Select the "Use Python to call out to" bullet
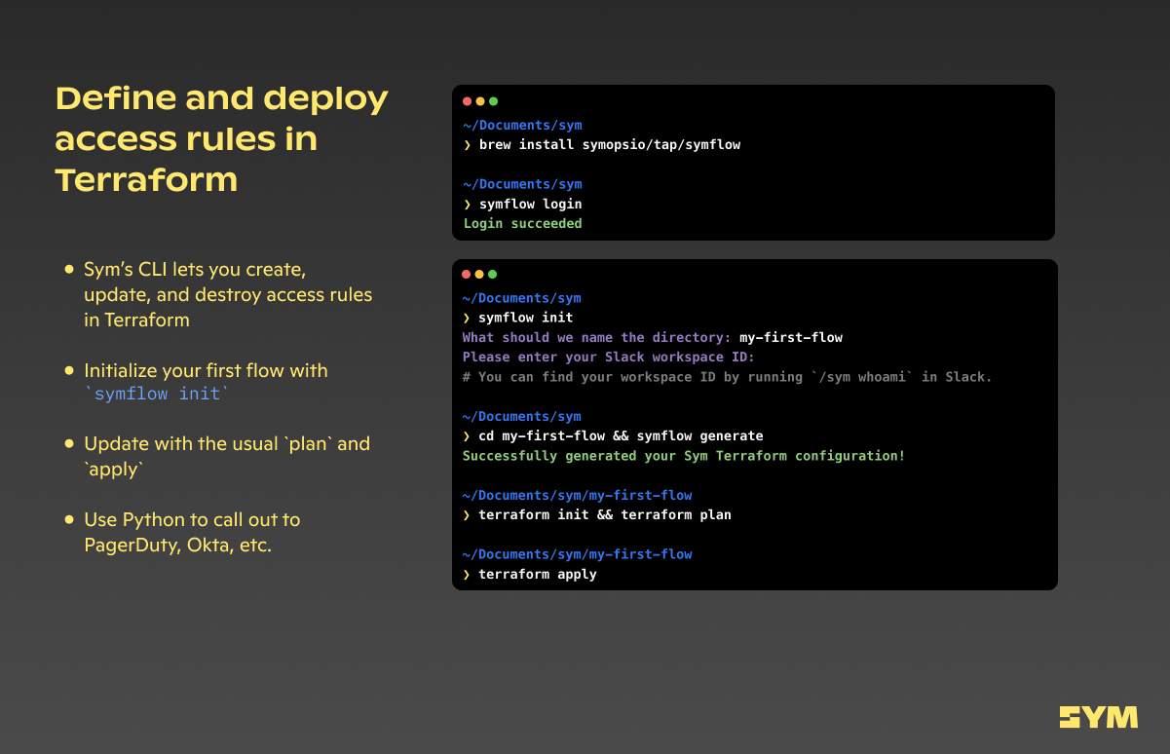Screen dimensions: 1170x754 click(x=192, y=532)
